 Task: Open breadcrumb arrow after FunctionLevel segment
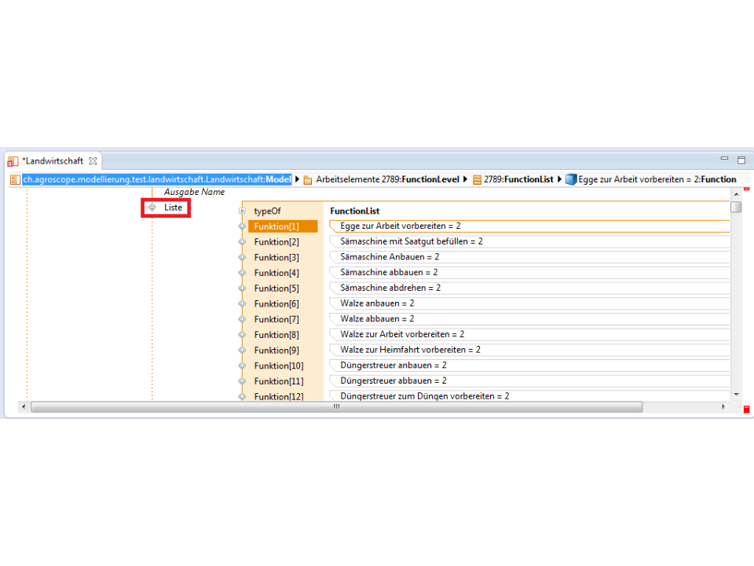coord(467,180)
